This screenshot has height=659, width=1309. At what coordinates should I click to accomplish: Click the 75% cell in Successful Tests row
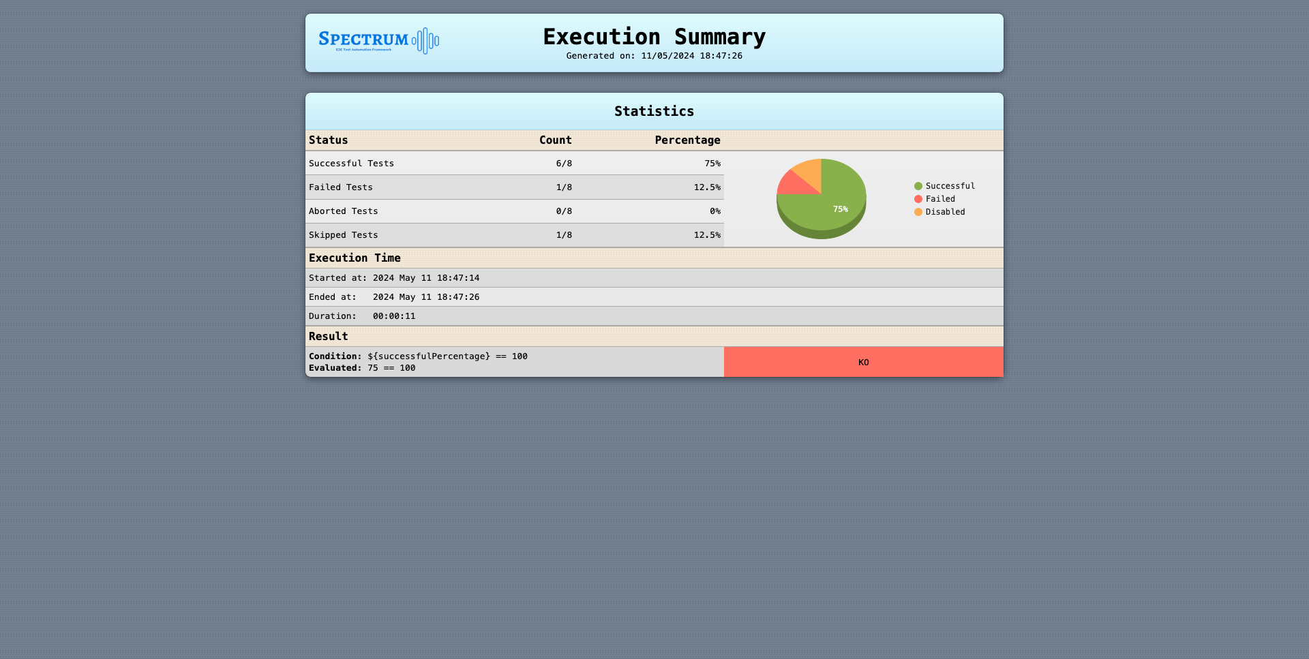(712, 164)
